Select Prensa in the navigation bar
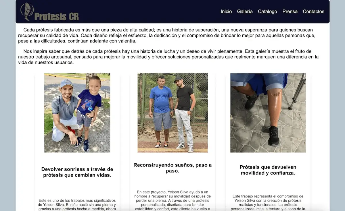345x211 pixels. 290,11
